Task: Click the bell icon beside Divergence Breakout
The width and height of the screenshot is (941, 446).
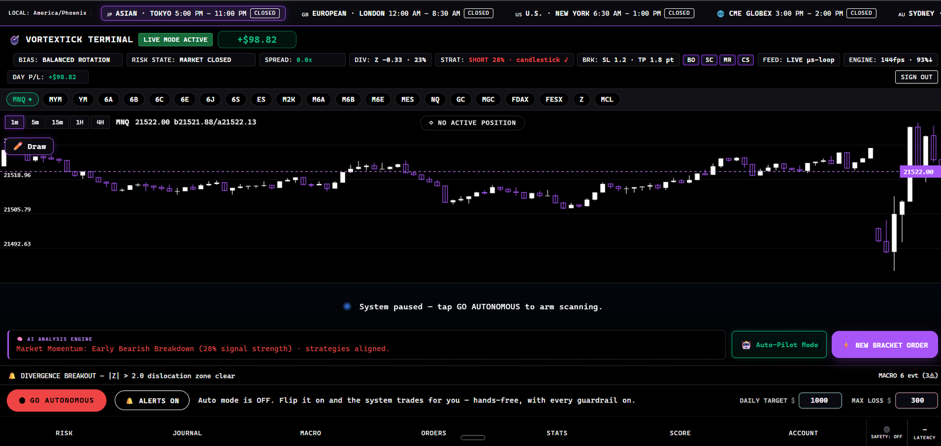Action: (12, 376)
